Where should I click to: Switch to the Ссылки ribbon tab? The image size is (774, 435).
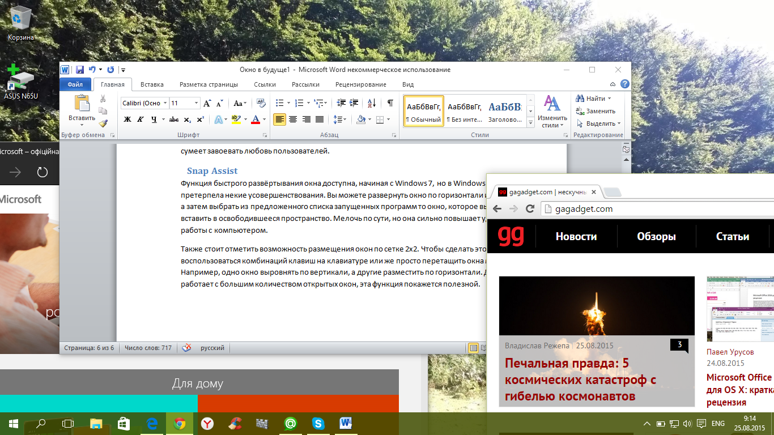point(265,84)
